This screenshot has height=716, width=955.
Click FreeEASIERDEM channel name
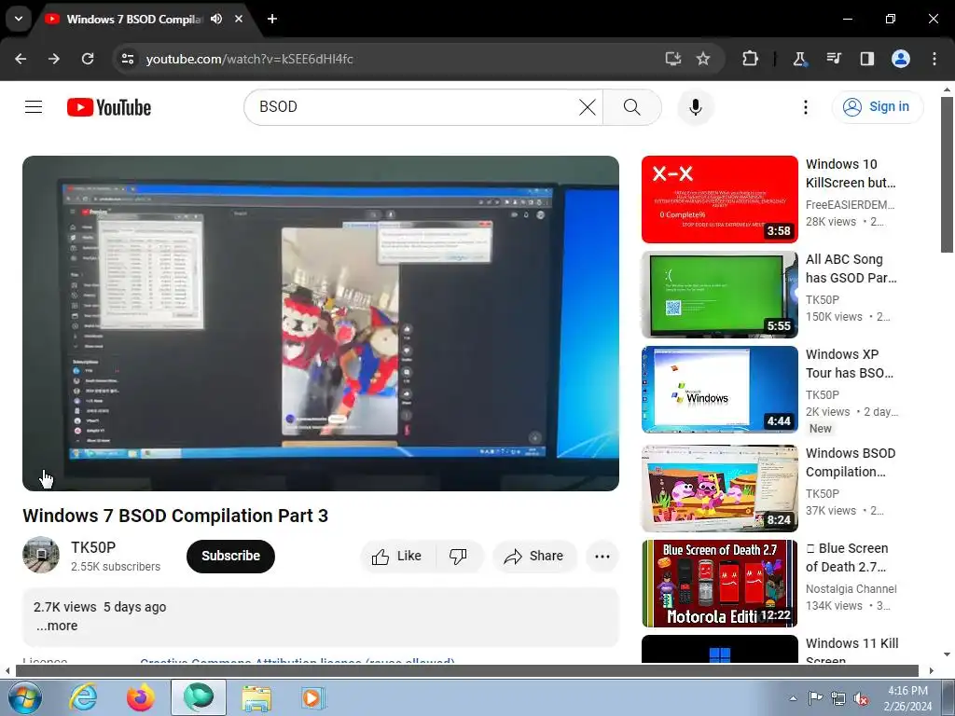(851, 204)
